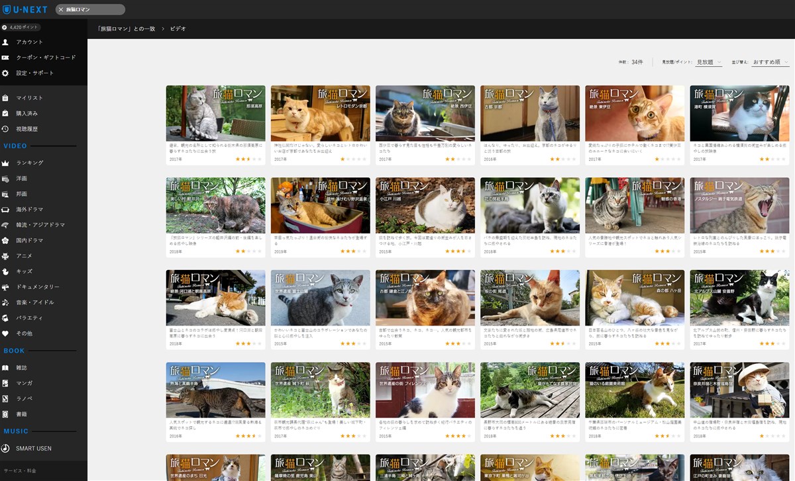The width and height of the screenshot is (795, 481).
Task: Click the ドキュメンタリー icon
Action: [x=5, y=287]
